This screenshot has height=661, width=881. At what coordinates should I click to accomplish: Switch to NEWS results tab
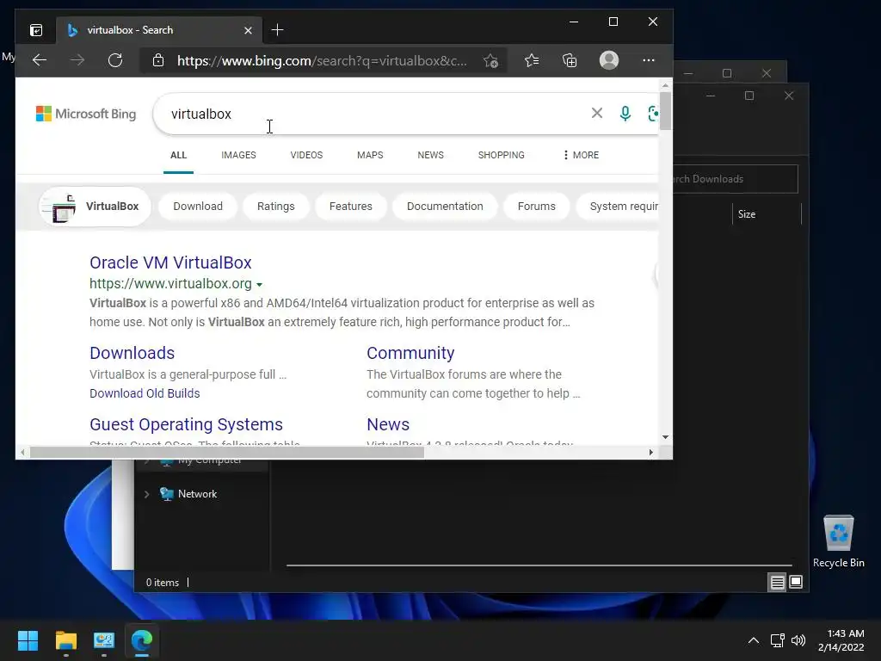430,155
